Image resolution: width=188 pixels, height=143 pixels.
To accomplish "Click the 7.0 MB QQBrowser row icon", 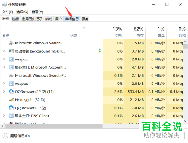I will (x=11, y=108).
